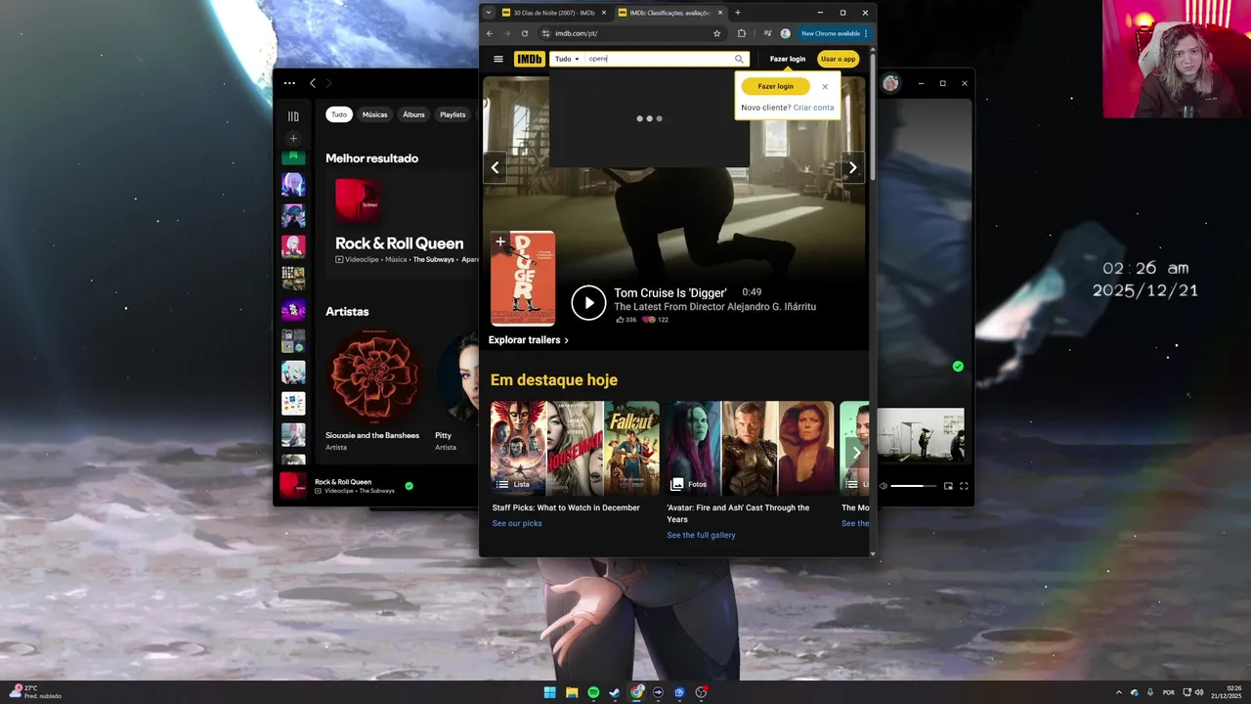Click in the IMDb search input field

(660, 59)
